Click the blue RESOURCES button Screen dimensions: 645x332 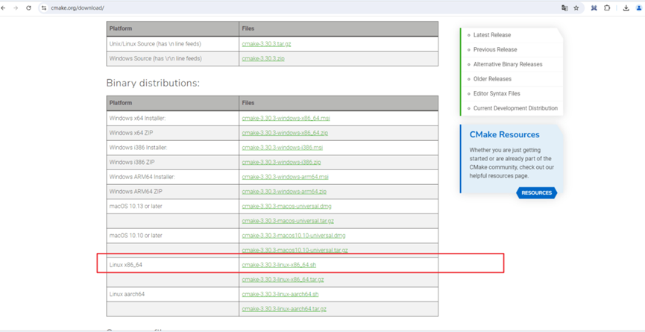point(536,193)
